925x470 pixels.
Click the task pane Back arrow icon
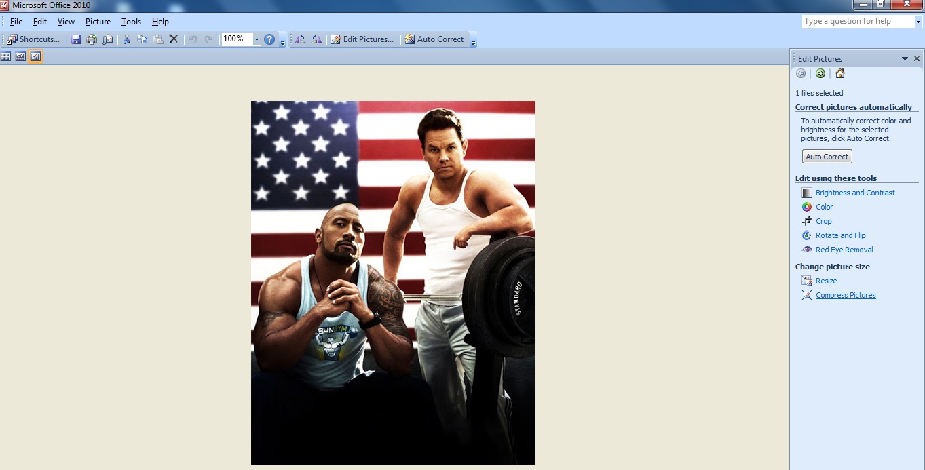(801, 73)
